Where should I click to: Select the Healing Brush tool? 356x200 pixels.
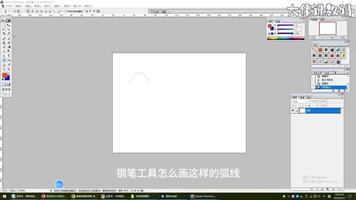coord(4,38)
